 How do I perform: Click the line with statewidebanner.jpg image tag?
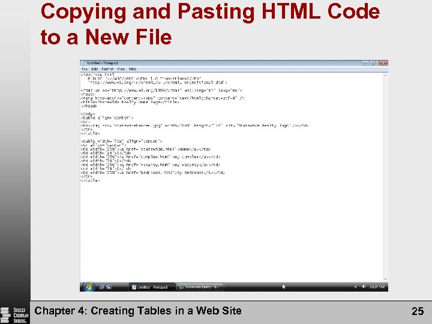click(195, 125)
